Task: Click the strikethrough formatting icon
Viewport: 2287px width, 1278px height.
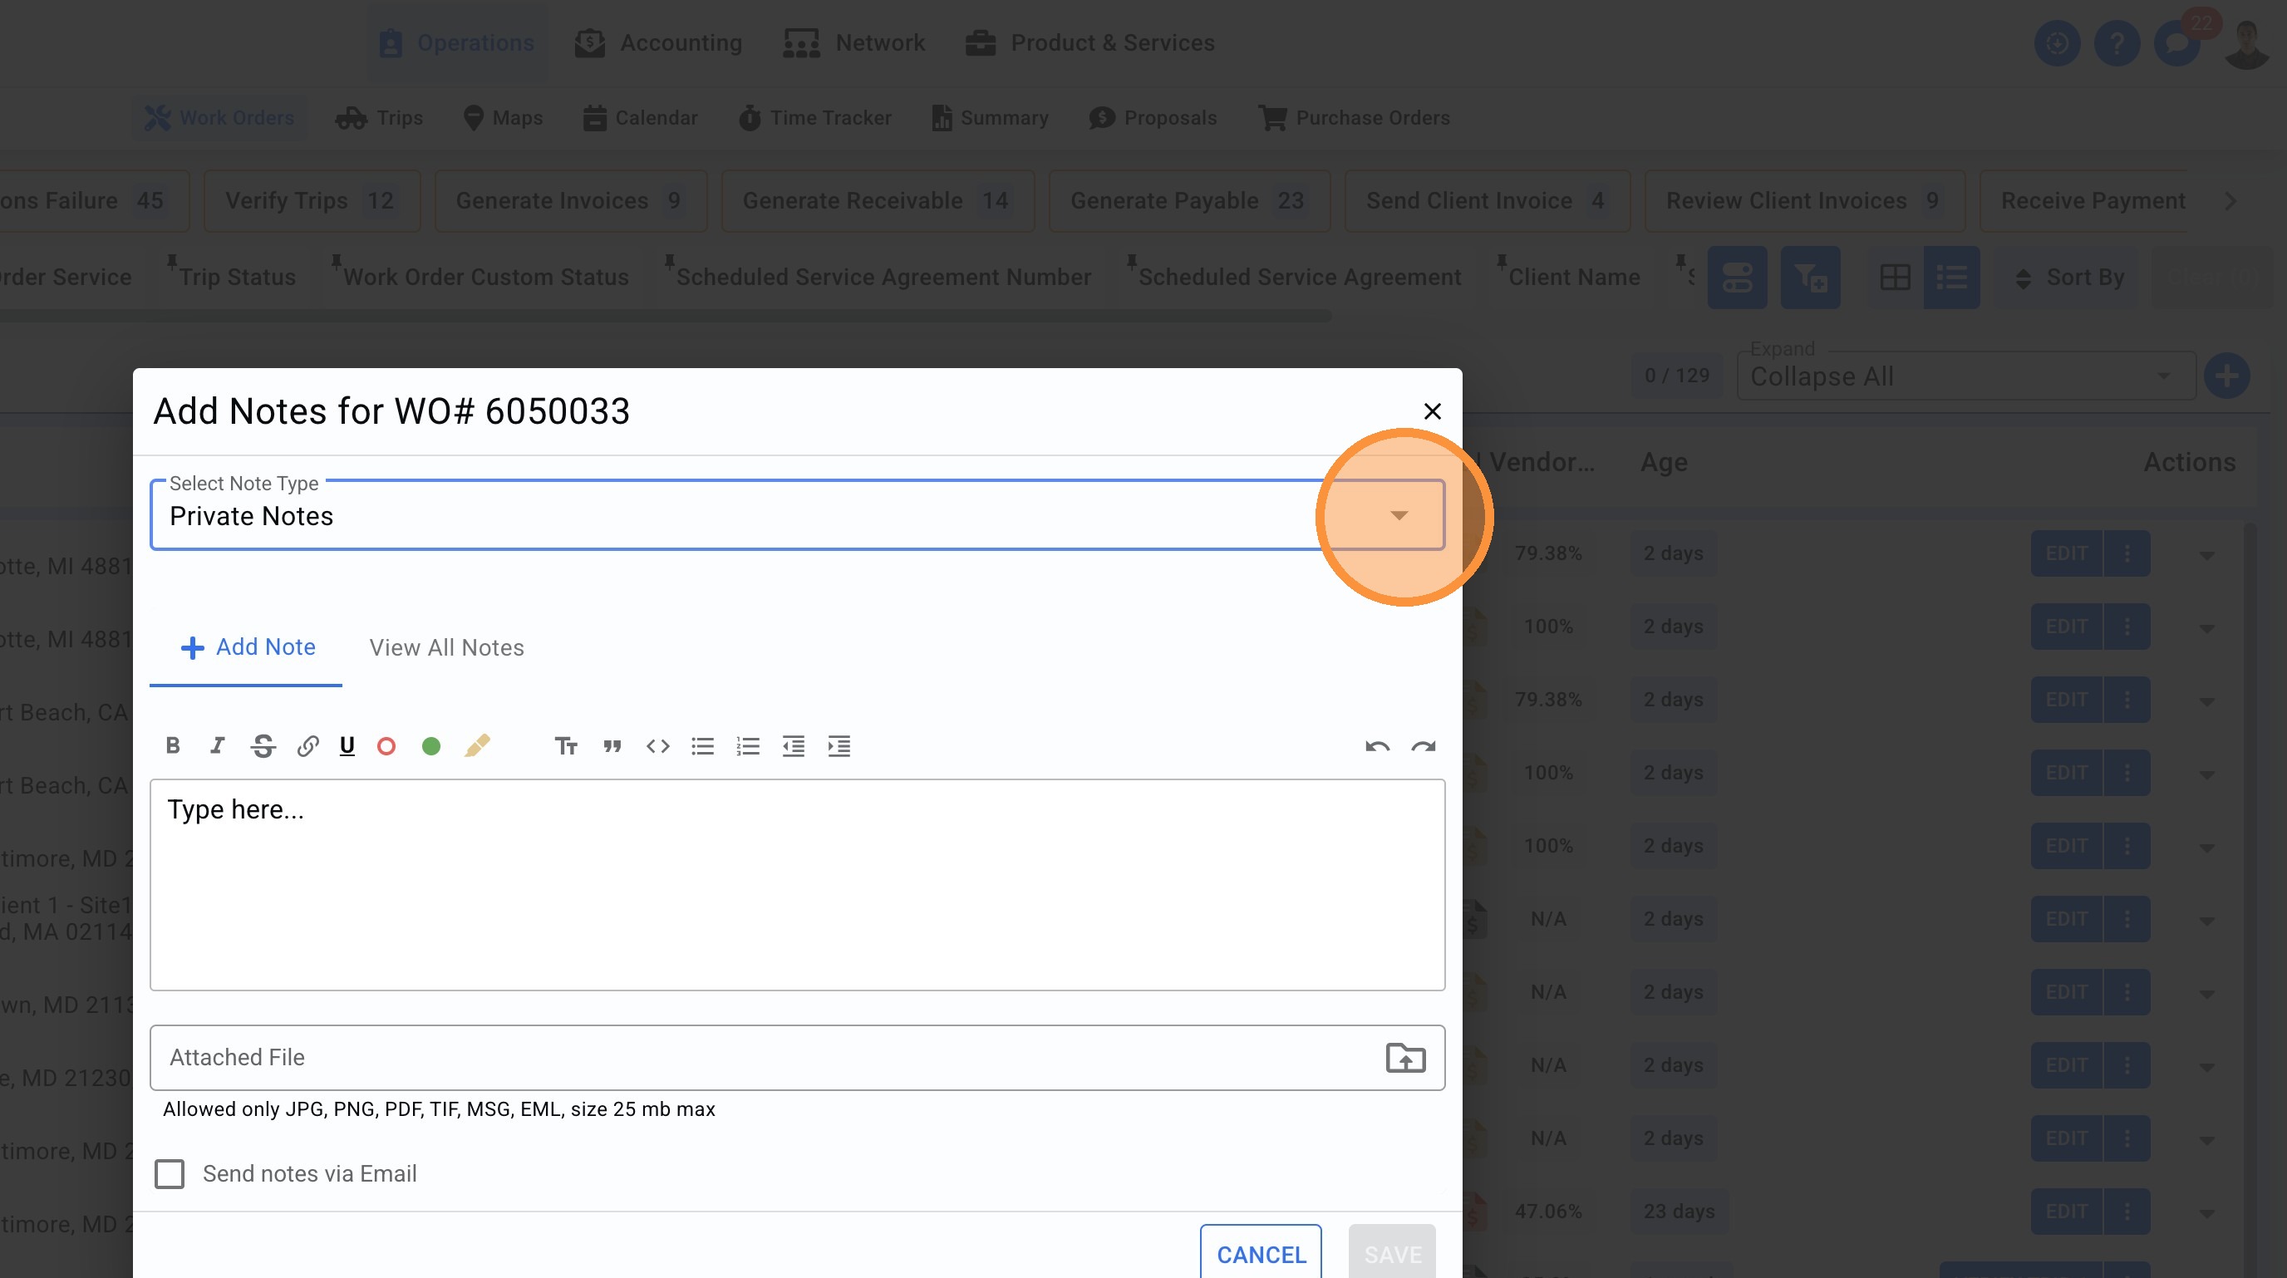Action: coord(263,745)
